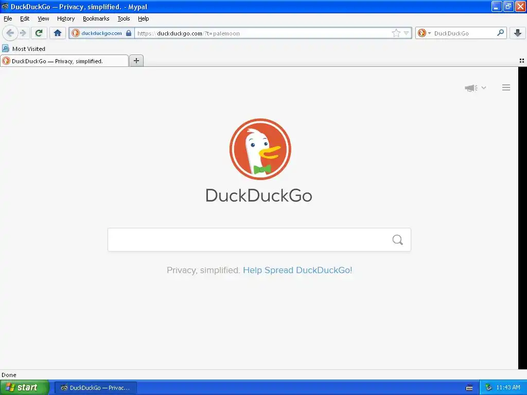Open the DuckDuckGo hamburger menu
This screenshot has height=395, width=527.
[x=506, y=87]
